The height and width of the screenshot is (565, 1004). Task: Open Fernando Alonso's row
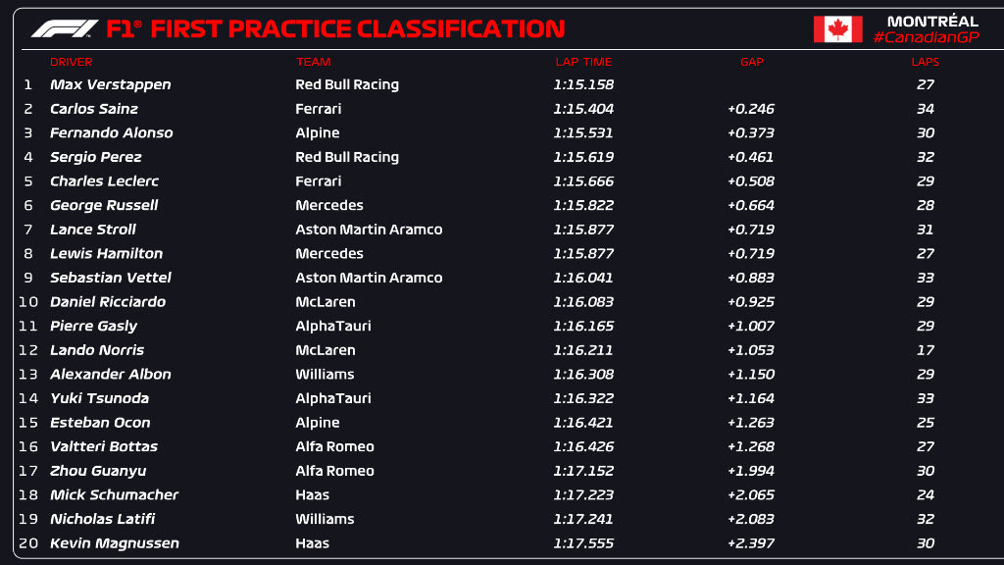pos(111,133)
